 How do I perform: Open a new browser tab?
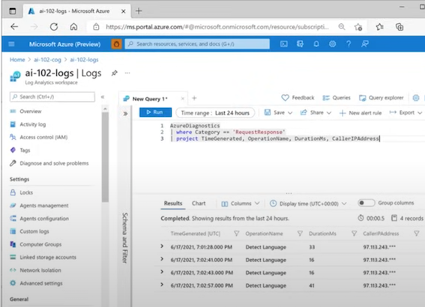139,10
